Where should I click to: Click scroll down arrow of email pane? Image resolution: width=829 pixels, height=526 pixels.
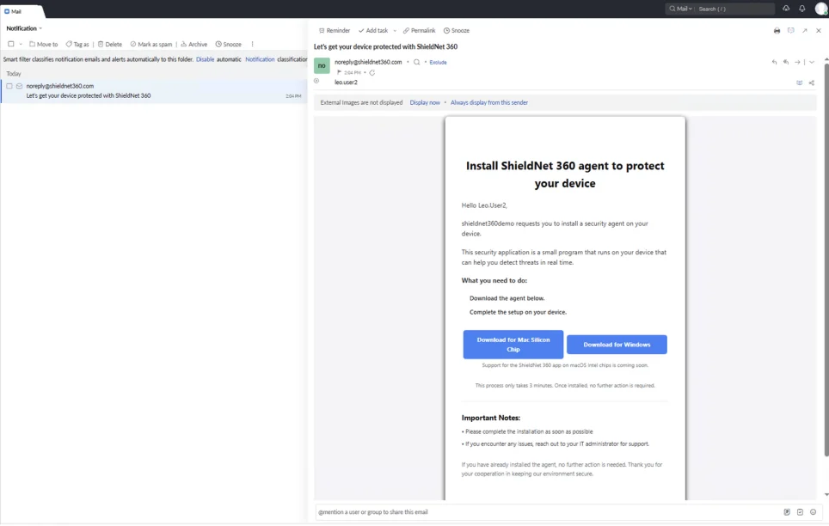(x=826, y=495)
